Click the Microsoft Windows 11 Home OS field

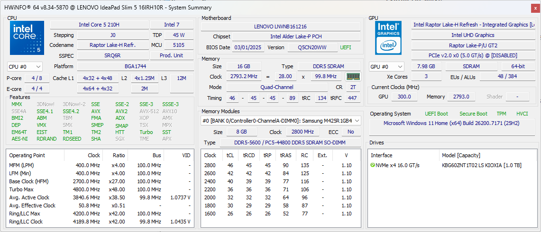tap(452, 123)
